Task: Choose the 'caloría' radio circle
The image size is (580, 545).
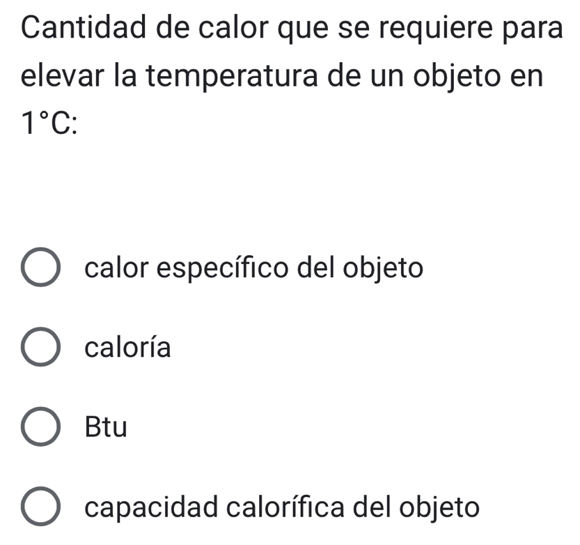Action: 40,347
